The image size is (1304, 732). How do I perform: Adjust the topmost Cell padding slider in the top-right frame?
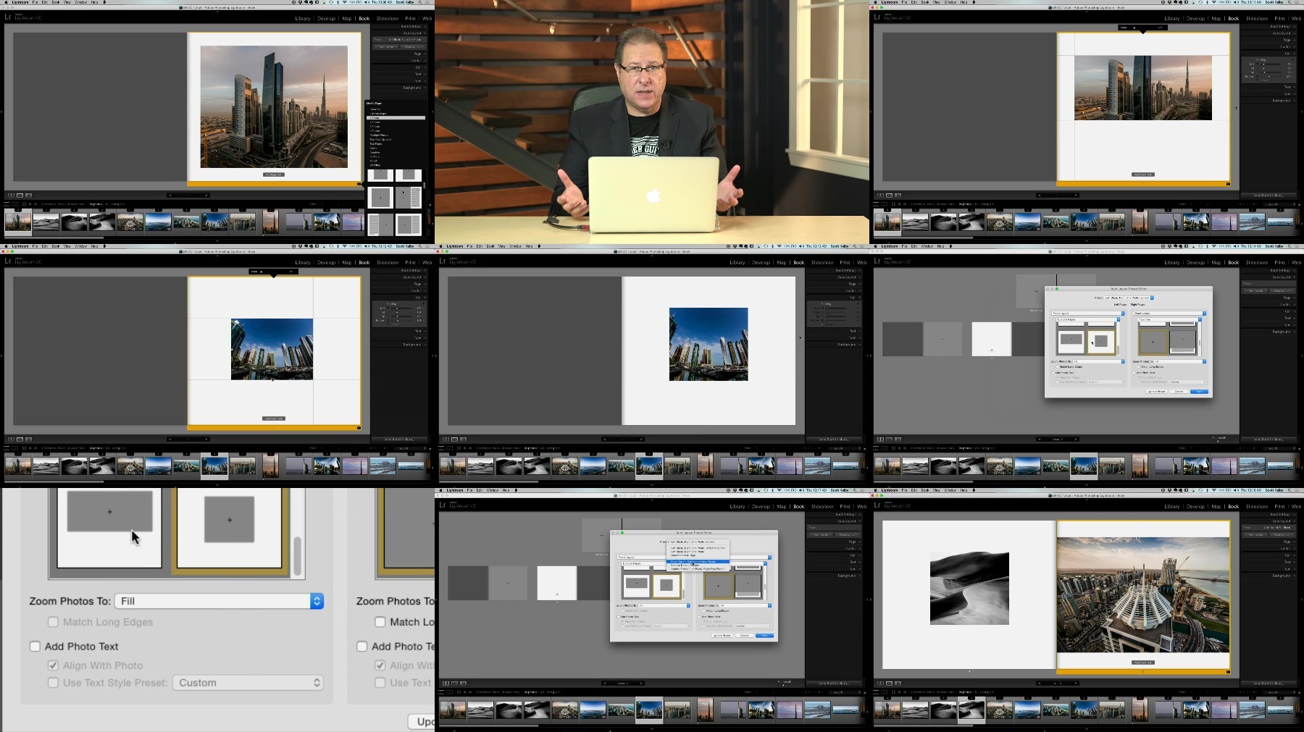(x=1269, y=64)
